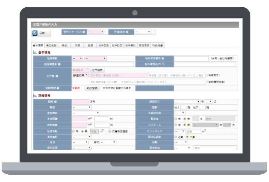This screenshot has height=182, width=269.
Task: Click the (位置表示) link
Action: tap(214, 75)
